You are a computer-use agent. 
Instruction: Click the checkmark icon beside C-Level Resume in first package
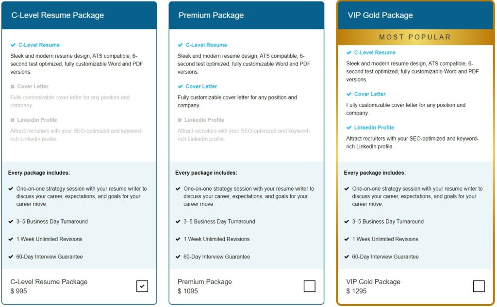13,45
